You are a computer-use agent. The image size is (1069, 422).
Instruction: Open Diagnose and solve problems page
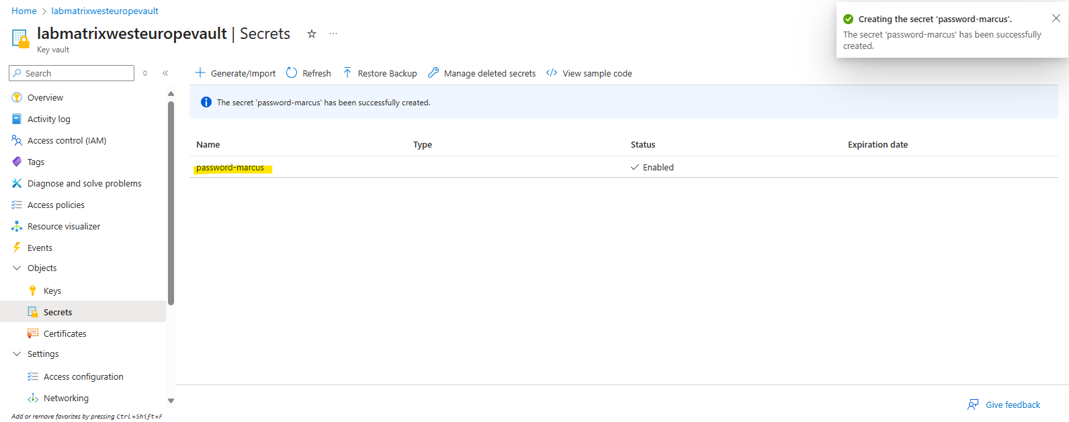coord(85,183)
